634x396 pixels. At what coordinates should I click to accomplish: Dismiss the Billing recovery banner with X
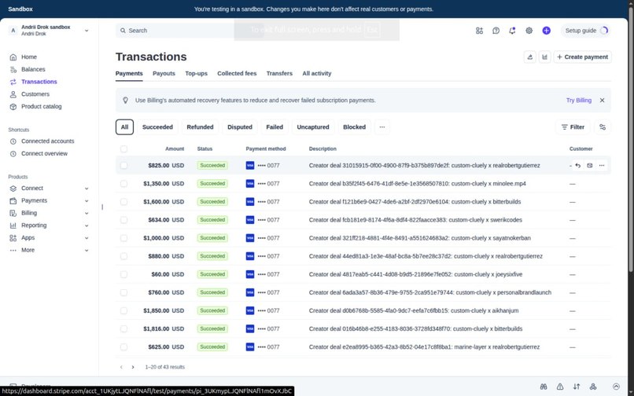(x=602, y=101)
